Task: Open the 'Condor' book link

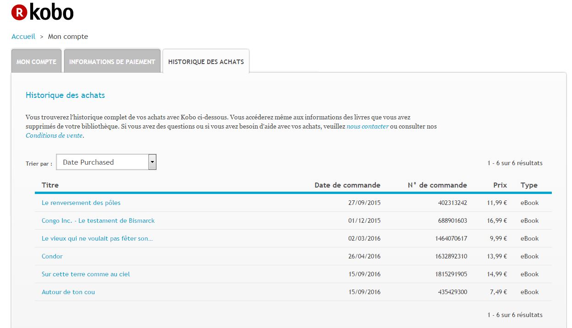Action: 52,256
